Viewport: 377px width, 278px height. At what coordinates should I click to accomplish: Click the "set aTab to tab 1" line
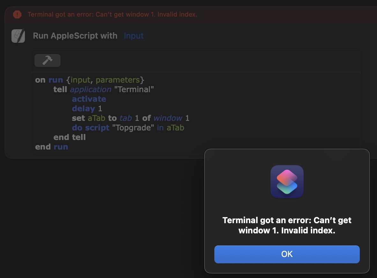tap(130, 118)
